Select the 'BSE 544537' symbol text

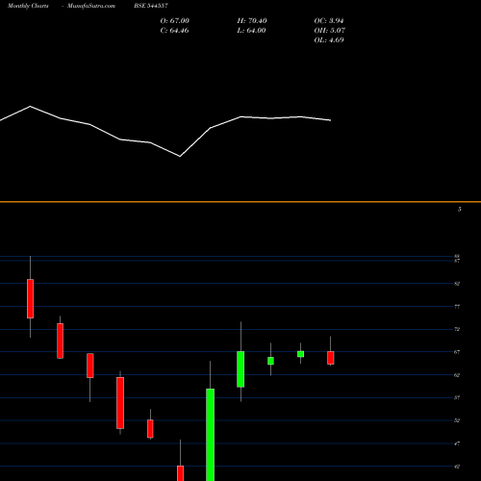point(151,6)
